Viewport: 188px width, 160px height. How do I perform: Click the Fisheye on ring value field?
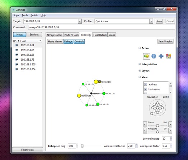pyautogui.click(x=72, y=146)
